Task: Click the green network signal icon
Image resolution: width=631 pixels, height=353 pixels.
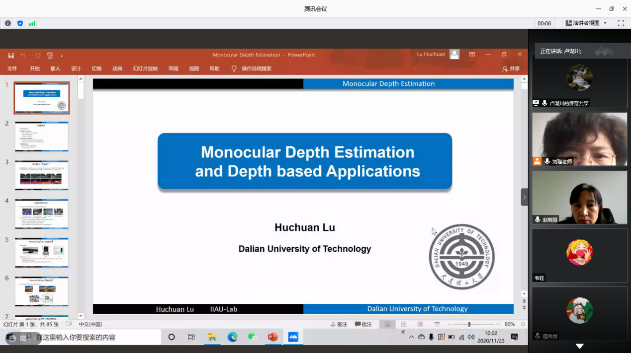Action: pos(32,23)
